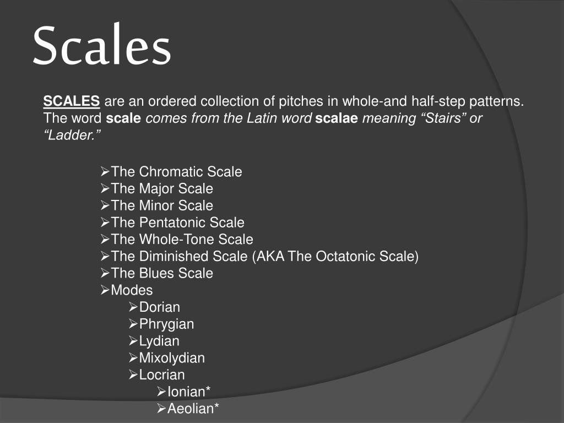Click the arrow bullet before Dorian
The image size is (564, 423).
(133, 307)
